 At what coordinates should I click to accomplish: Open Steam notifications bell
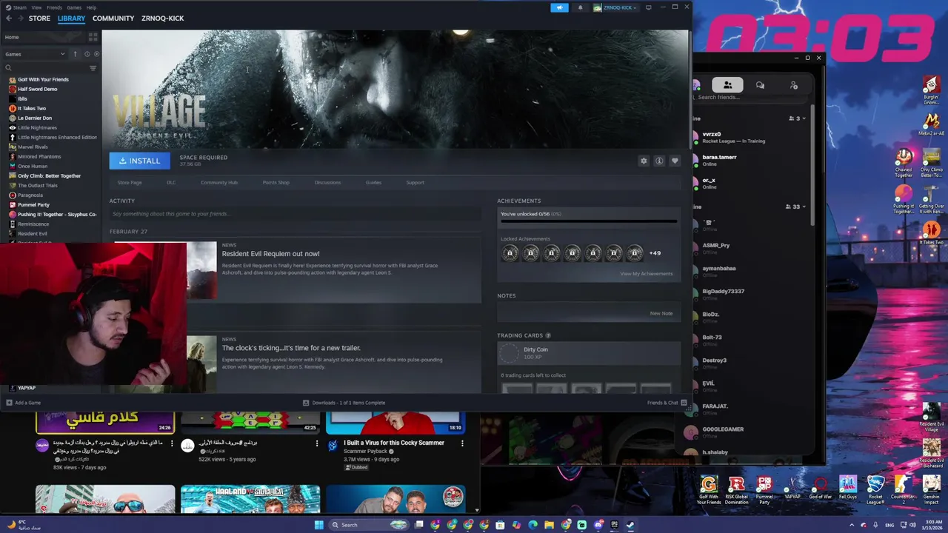point(580,7)
